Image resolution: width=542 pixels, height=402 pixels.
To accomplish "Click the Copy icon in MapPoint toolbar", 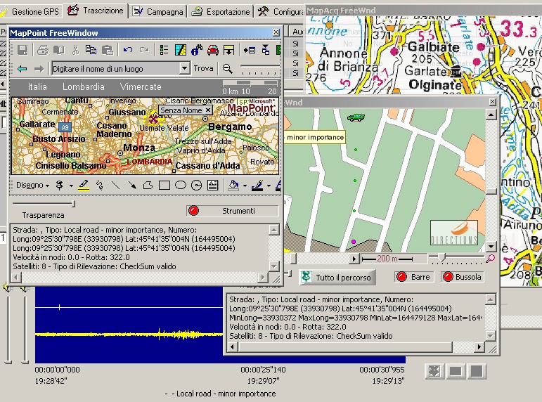I will (x=91, y=50).
